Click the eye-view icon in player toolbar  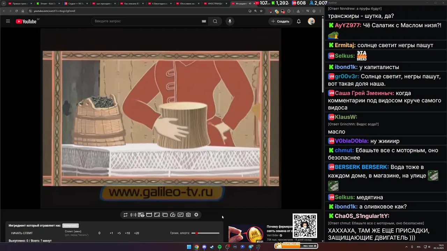(x=141, y=215)
